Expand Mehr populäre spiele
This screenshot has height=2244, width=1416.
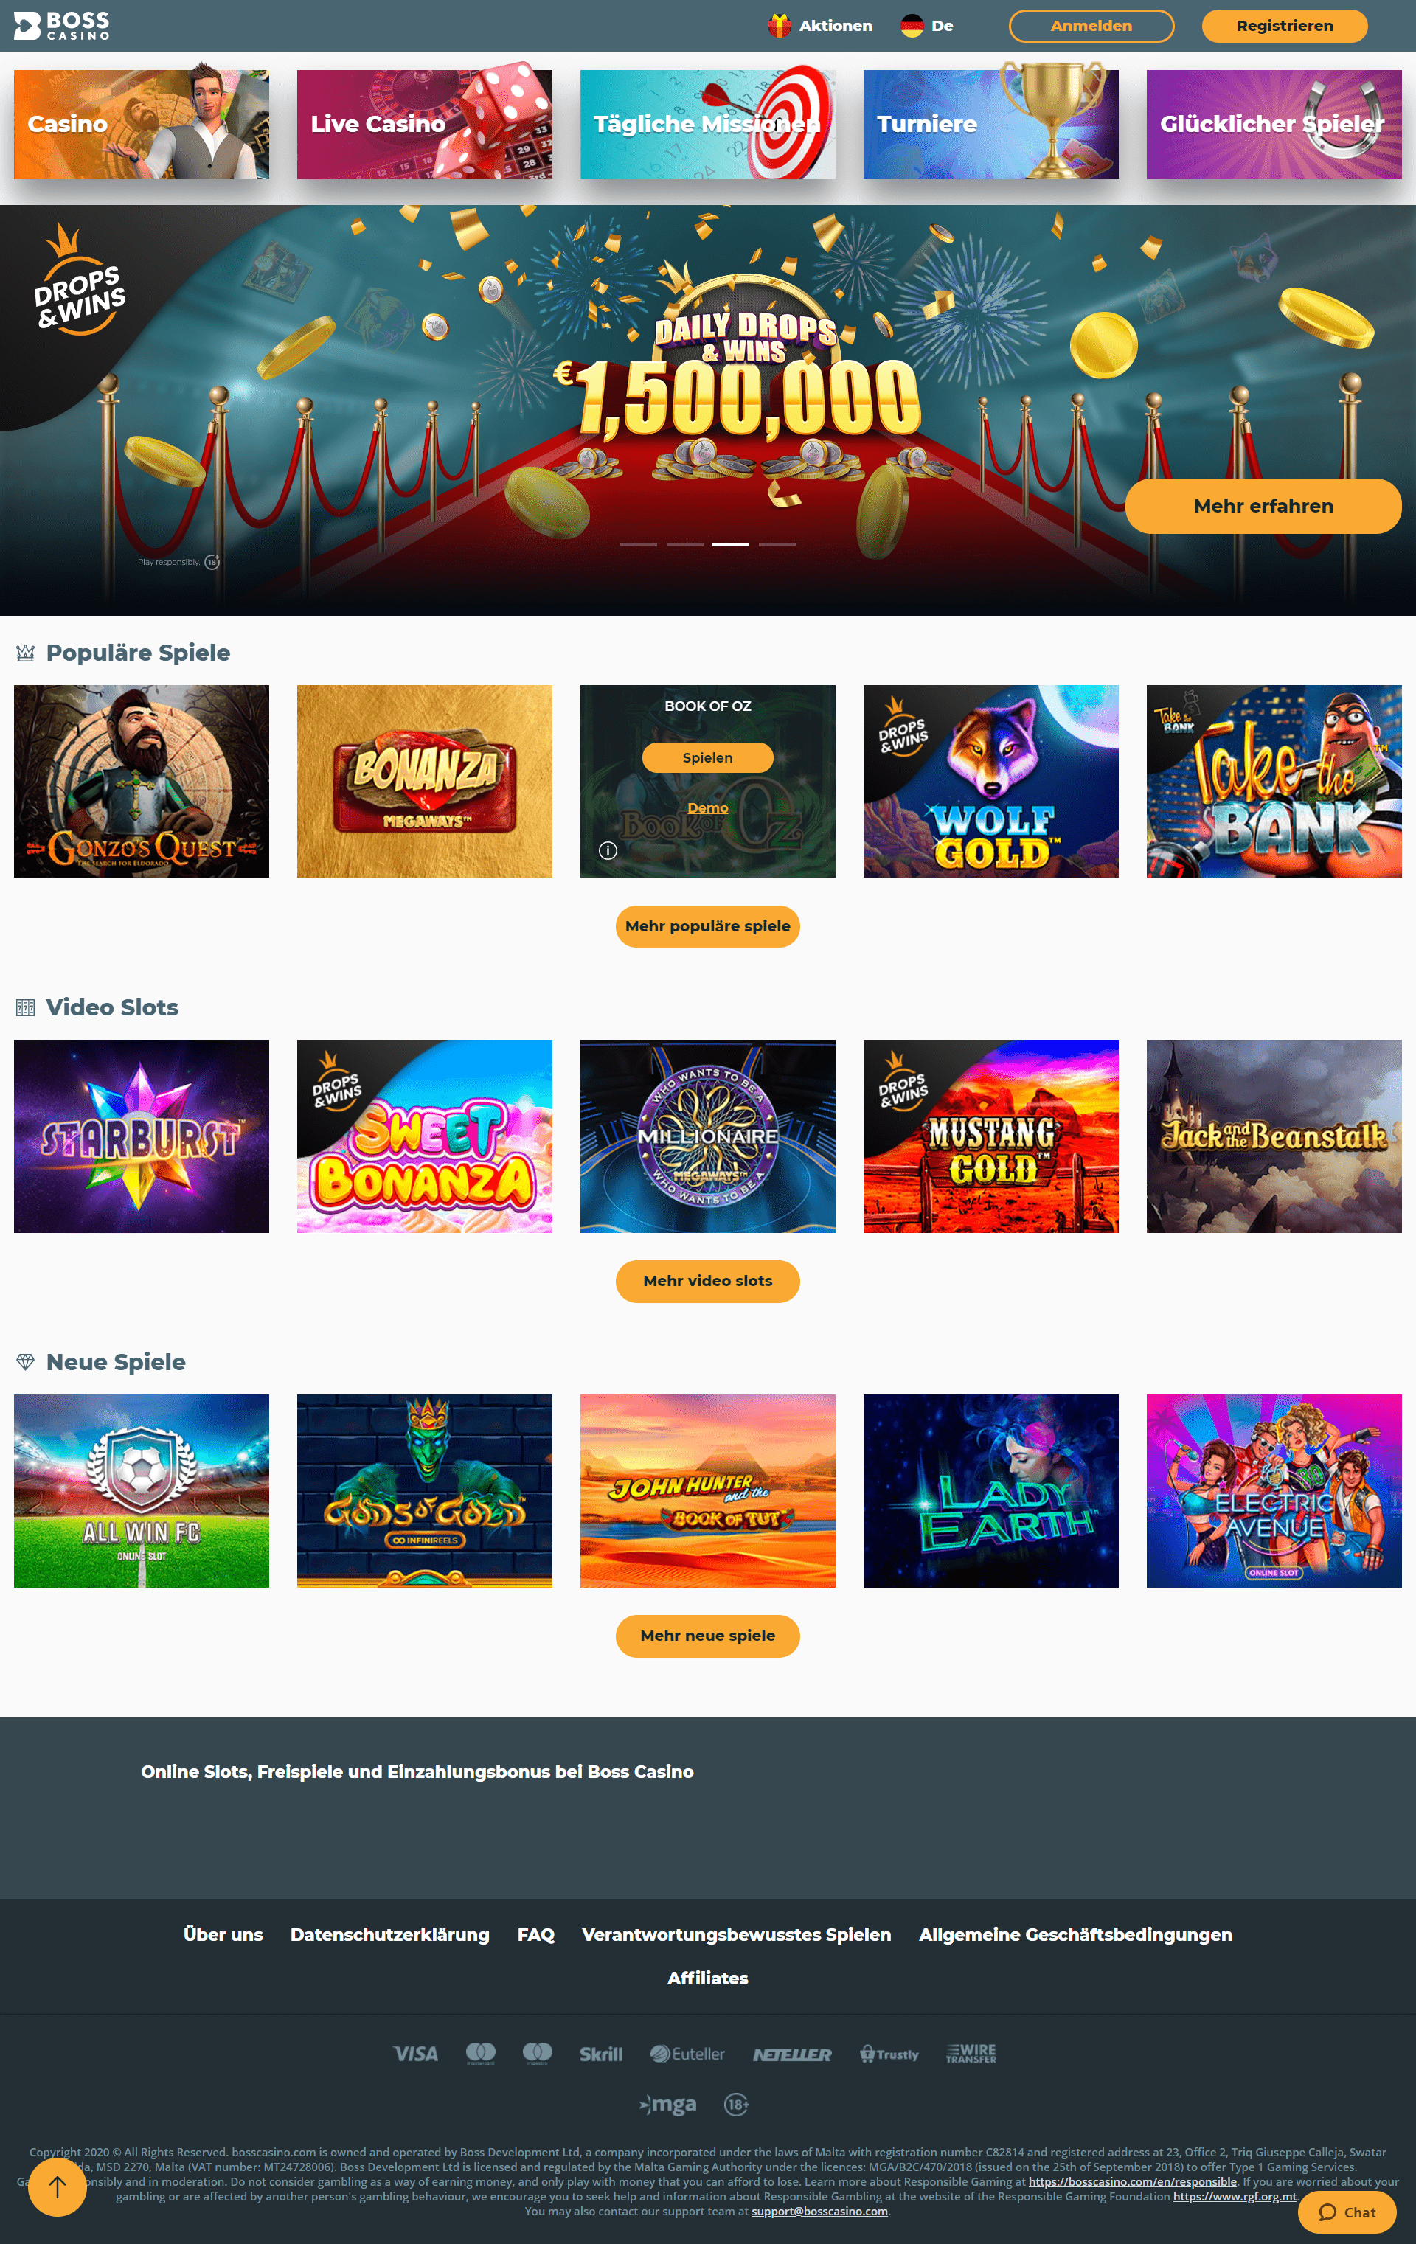click(707, 926)
